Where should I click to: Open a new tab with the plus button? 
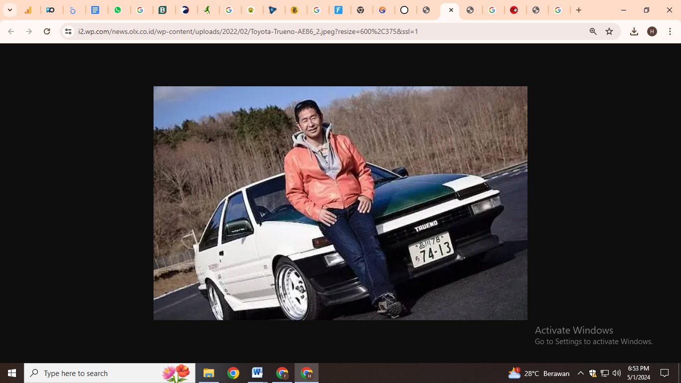(x=579, y=10)
